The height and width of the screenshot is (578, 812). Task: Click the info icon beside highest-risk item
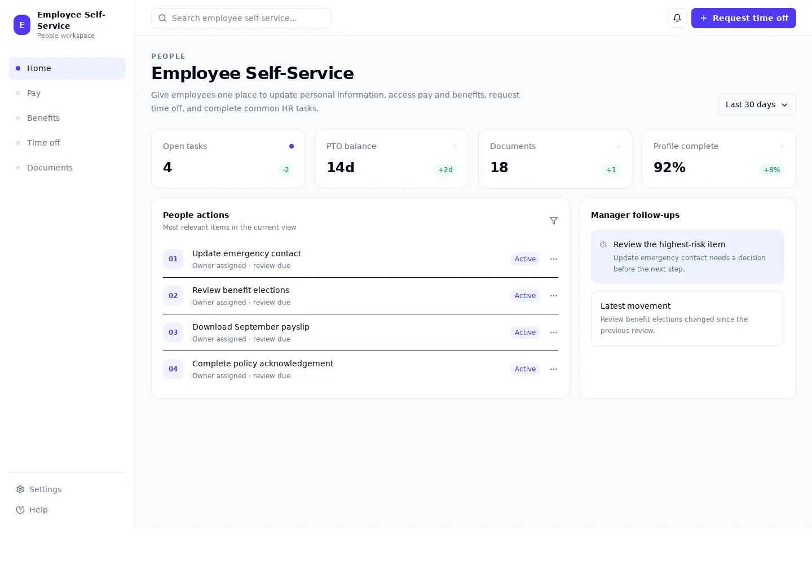coord(603,244)
